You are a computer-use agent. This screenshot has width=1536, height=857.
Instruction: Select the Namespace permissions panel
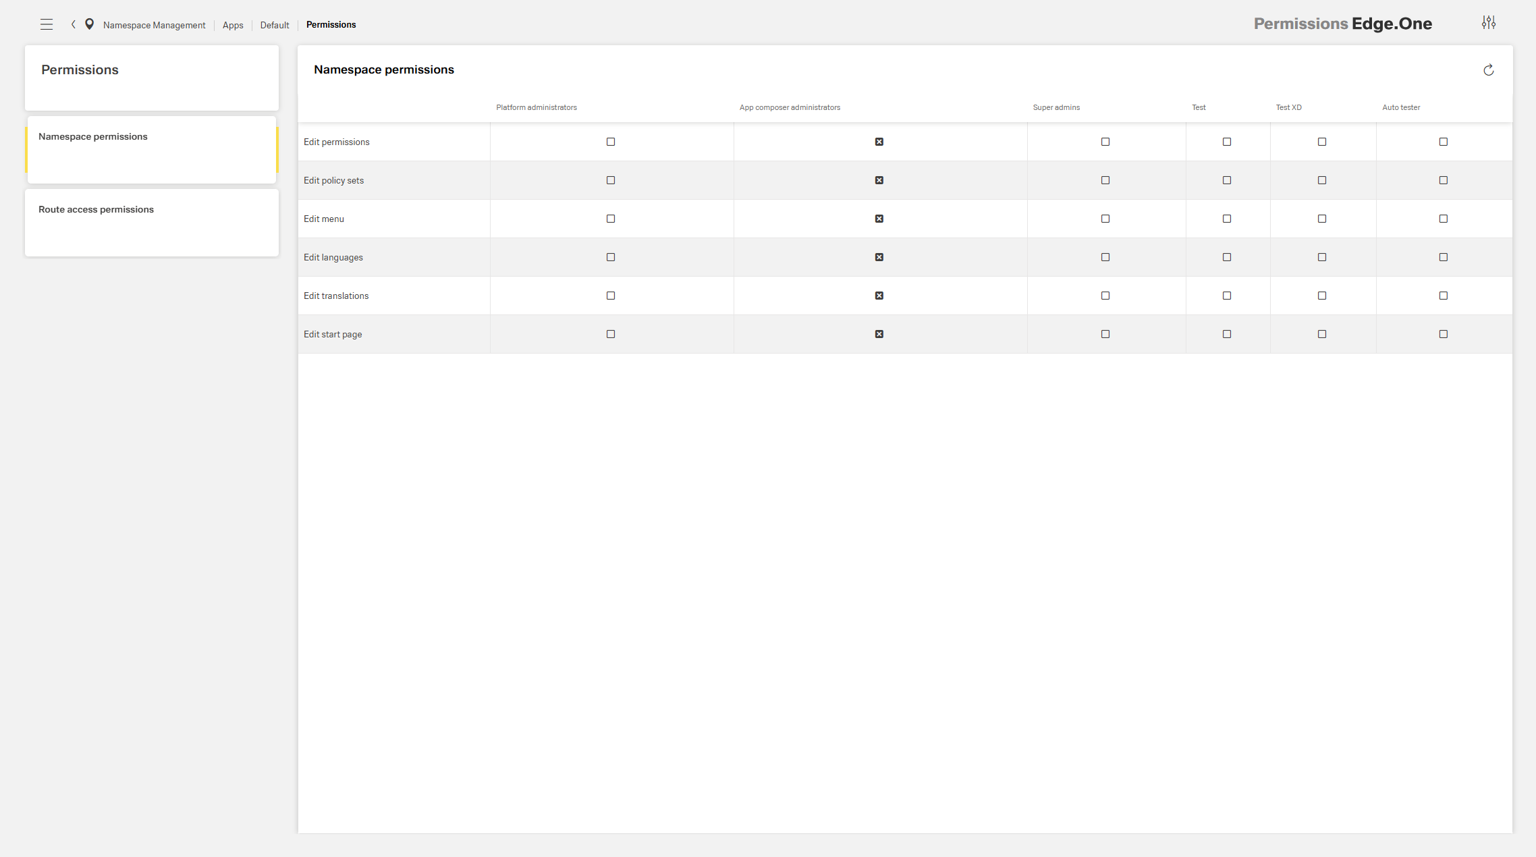click(x=93, y=136)
